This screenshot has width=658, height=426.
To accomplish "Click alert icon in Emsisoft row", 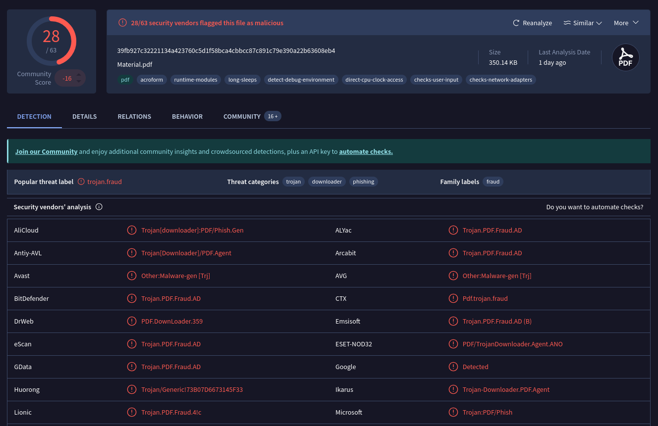I will coord(453,321).
